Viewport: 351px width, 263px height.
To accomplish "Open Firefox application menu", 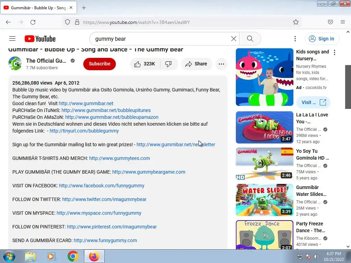I will coord(343,22).
